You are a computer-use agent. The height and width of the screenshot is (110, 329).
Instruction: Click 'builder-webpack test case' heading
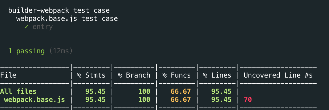pos(59,10)
